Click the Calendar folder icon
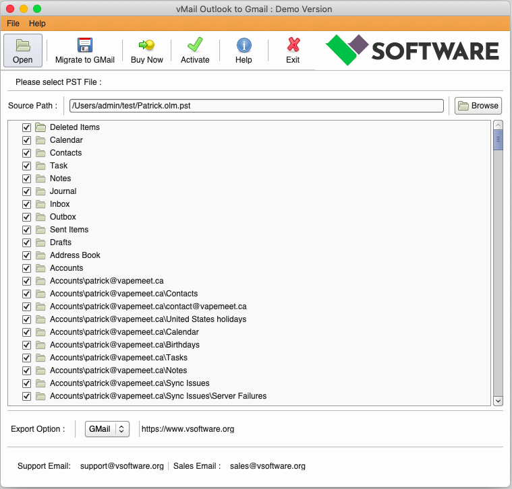Viewport: 512px width, 489px height. (x=40, y=140)
